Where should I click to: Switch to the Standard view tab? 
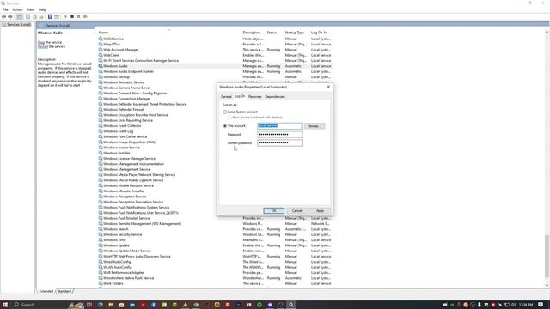64,291
